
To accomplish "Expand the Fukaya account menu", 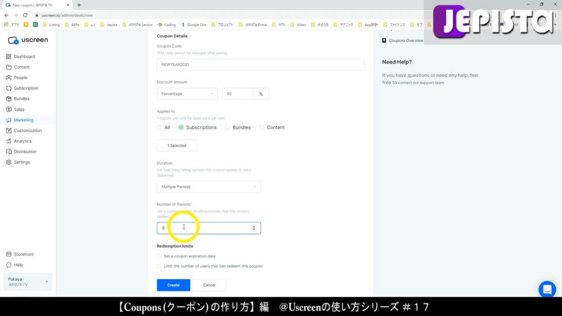I will click(27, 281).
